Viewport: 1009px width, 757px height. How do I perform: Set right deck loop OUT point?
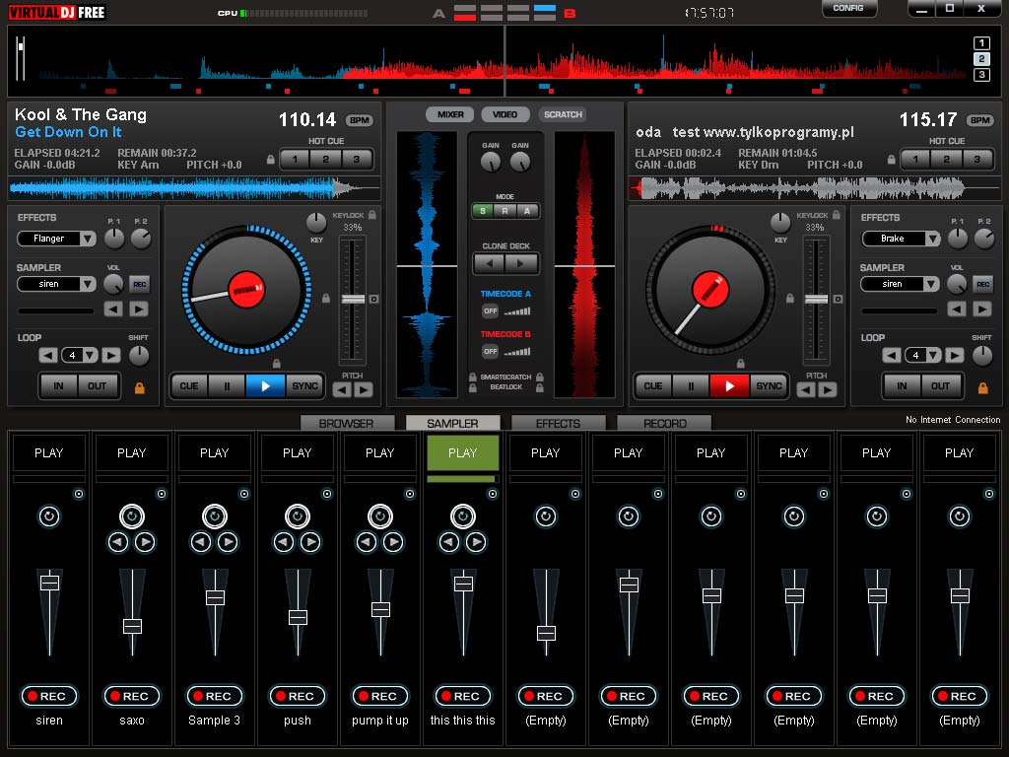tap(940, 386)
